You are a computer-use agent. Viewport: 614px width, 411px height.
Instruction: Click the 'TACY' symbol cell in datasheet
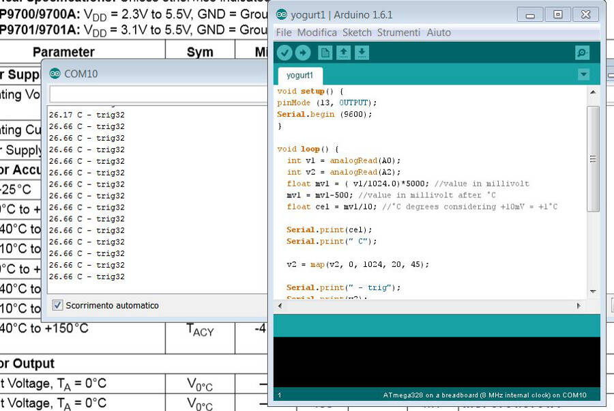(x=200, y=330)
